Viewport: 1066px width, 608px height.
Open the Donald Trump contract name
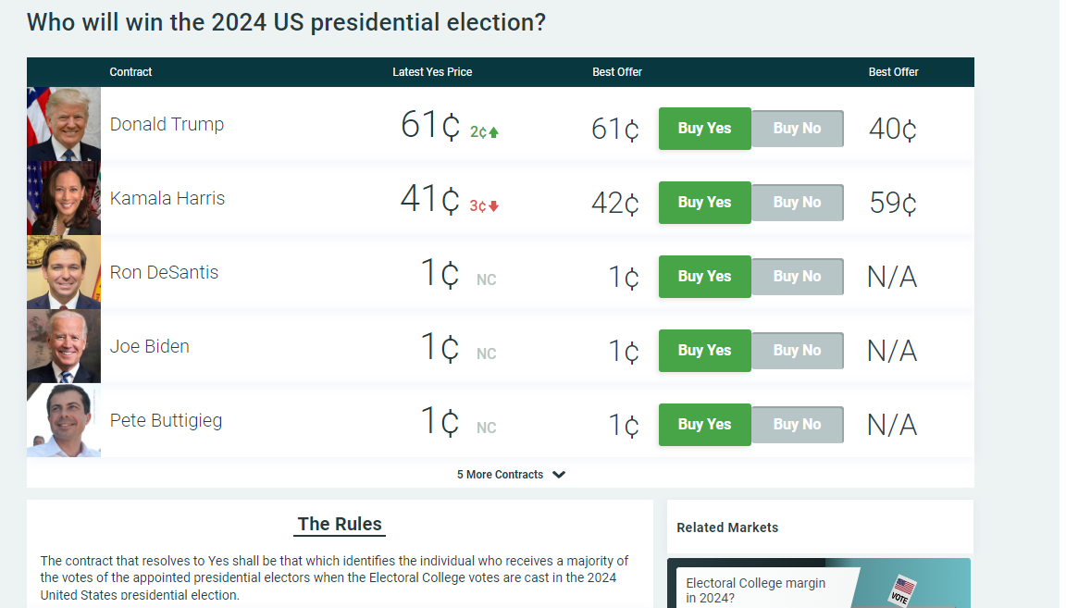[167, 124]
